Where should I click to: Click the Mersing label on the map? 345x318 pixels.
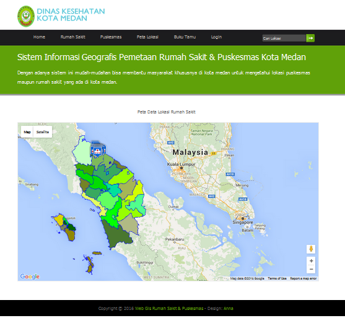[x=242, y=185]
